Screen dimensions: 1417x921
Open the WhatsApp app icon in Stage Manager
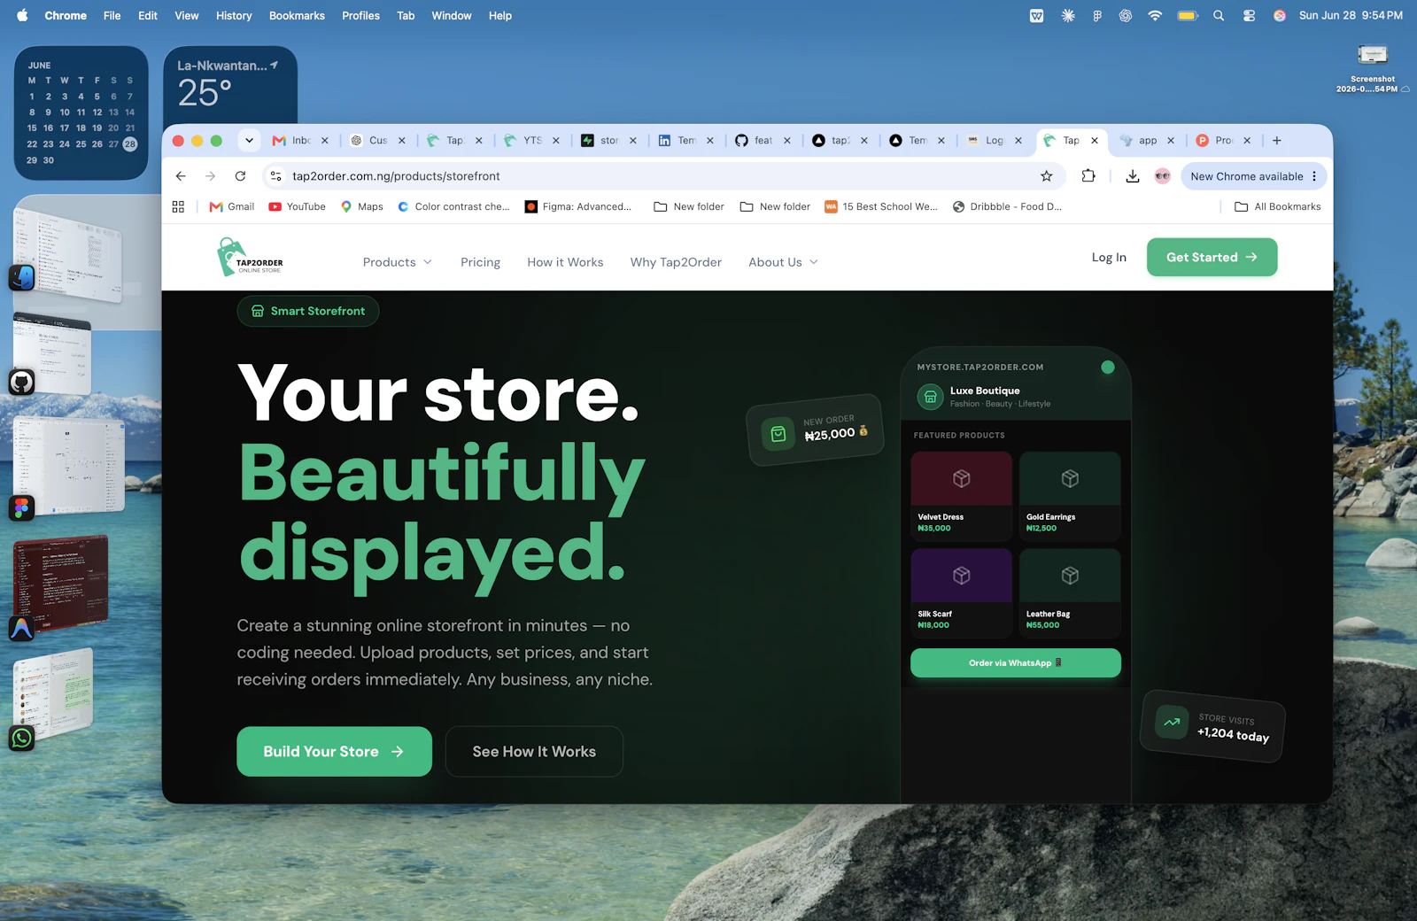click(x=21, y=738)
